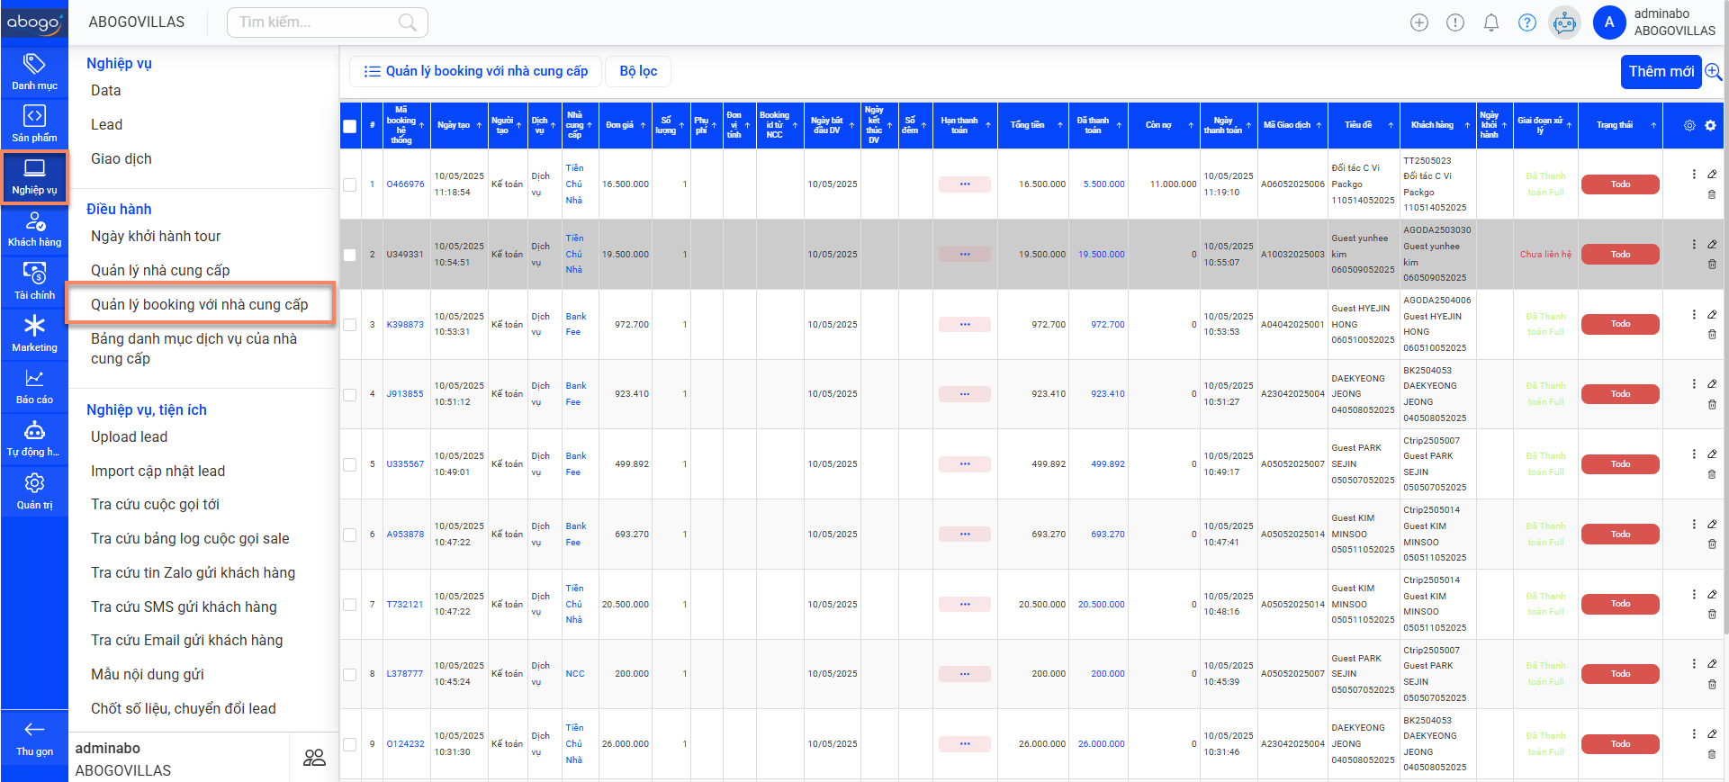Open three-dot options for booking U349331

(1694, 244)
